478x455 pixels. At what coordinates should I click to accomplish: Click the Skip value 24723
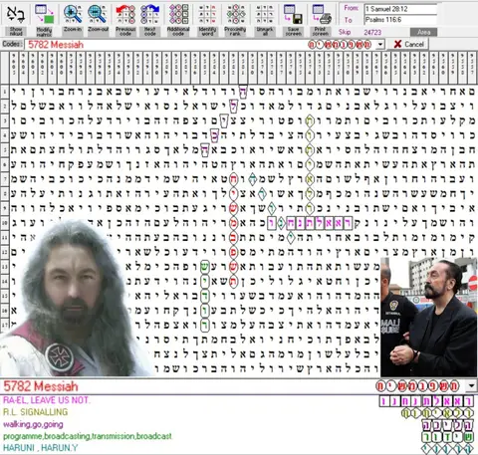tap(372, 32)
